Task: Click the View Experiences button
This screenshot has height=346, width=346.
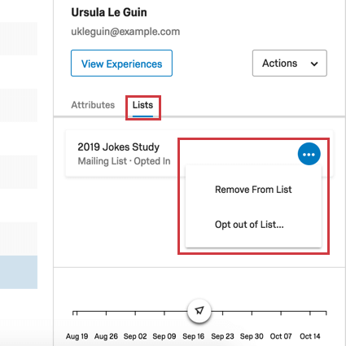Action: pos(121,64)
